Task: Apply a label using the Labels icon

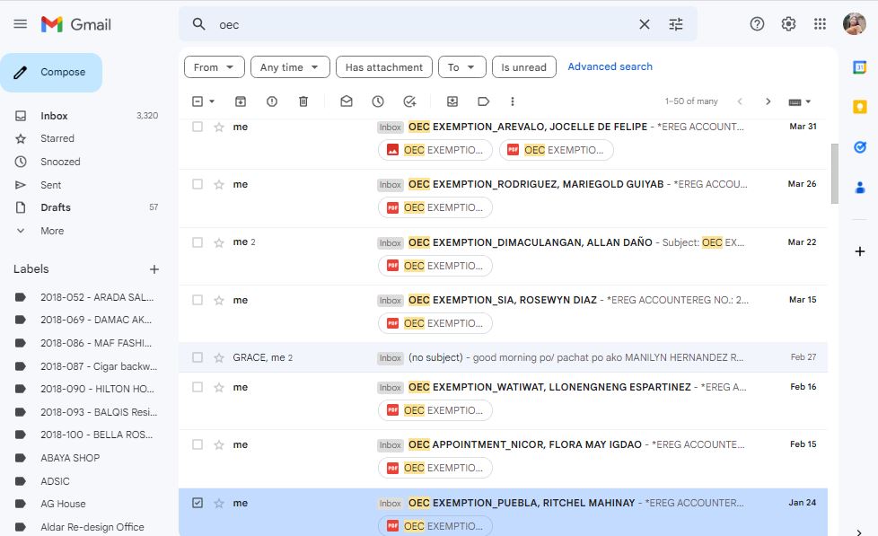Action: tap(483, 101)
